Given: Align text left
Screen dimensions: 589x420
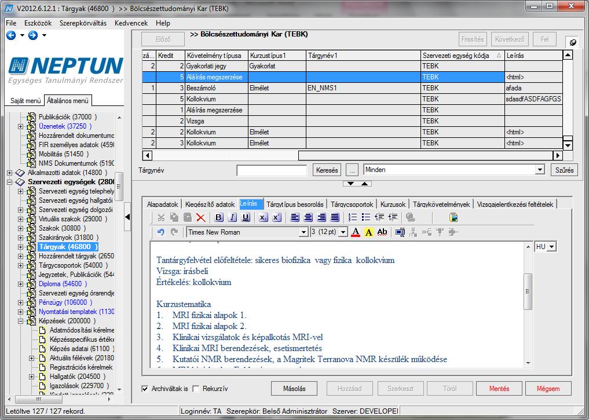Looking at the screenshot, I should [x=295, y=217].
